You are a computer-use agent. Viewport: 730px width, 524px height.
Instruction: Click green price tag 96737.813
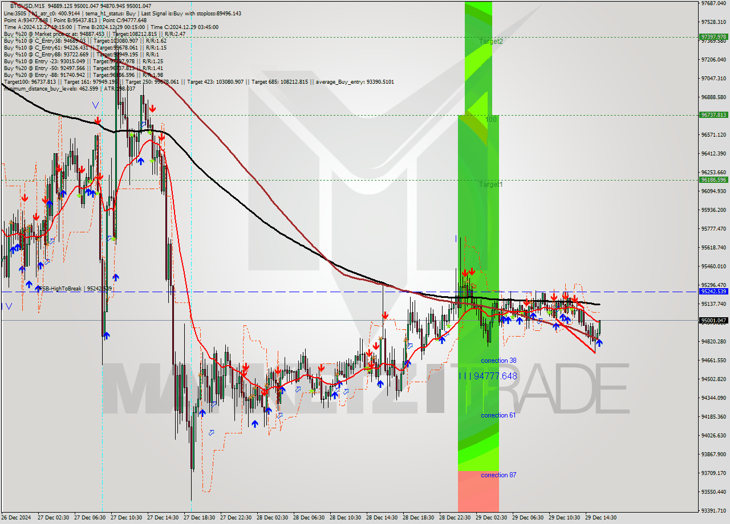point(713,114)
